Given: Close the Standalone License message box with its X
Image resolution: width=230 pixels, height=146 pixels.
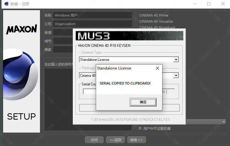Looking at the screenshot, I should pos(158,68).
